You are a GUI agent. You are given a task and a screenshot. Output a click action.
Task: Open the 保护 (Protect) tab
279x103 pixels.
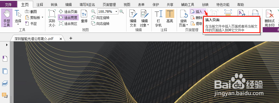tap(156, 5)
